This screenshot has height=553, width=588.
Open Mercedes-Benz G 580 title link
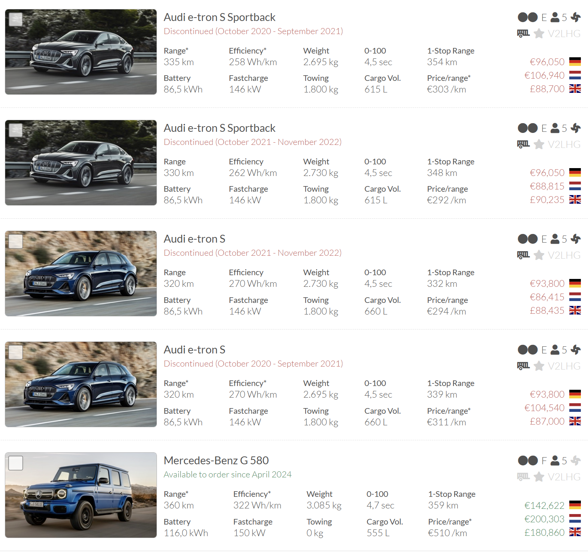[x=216, y=461]
